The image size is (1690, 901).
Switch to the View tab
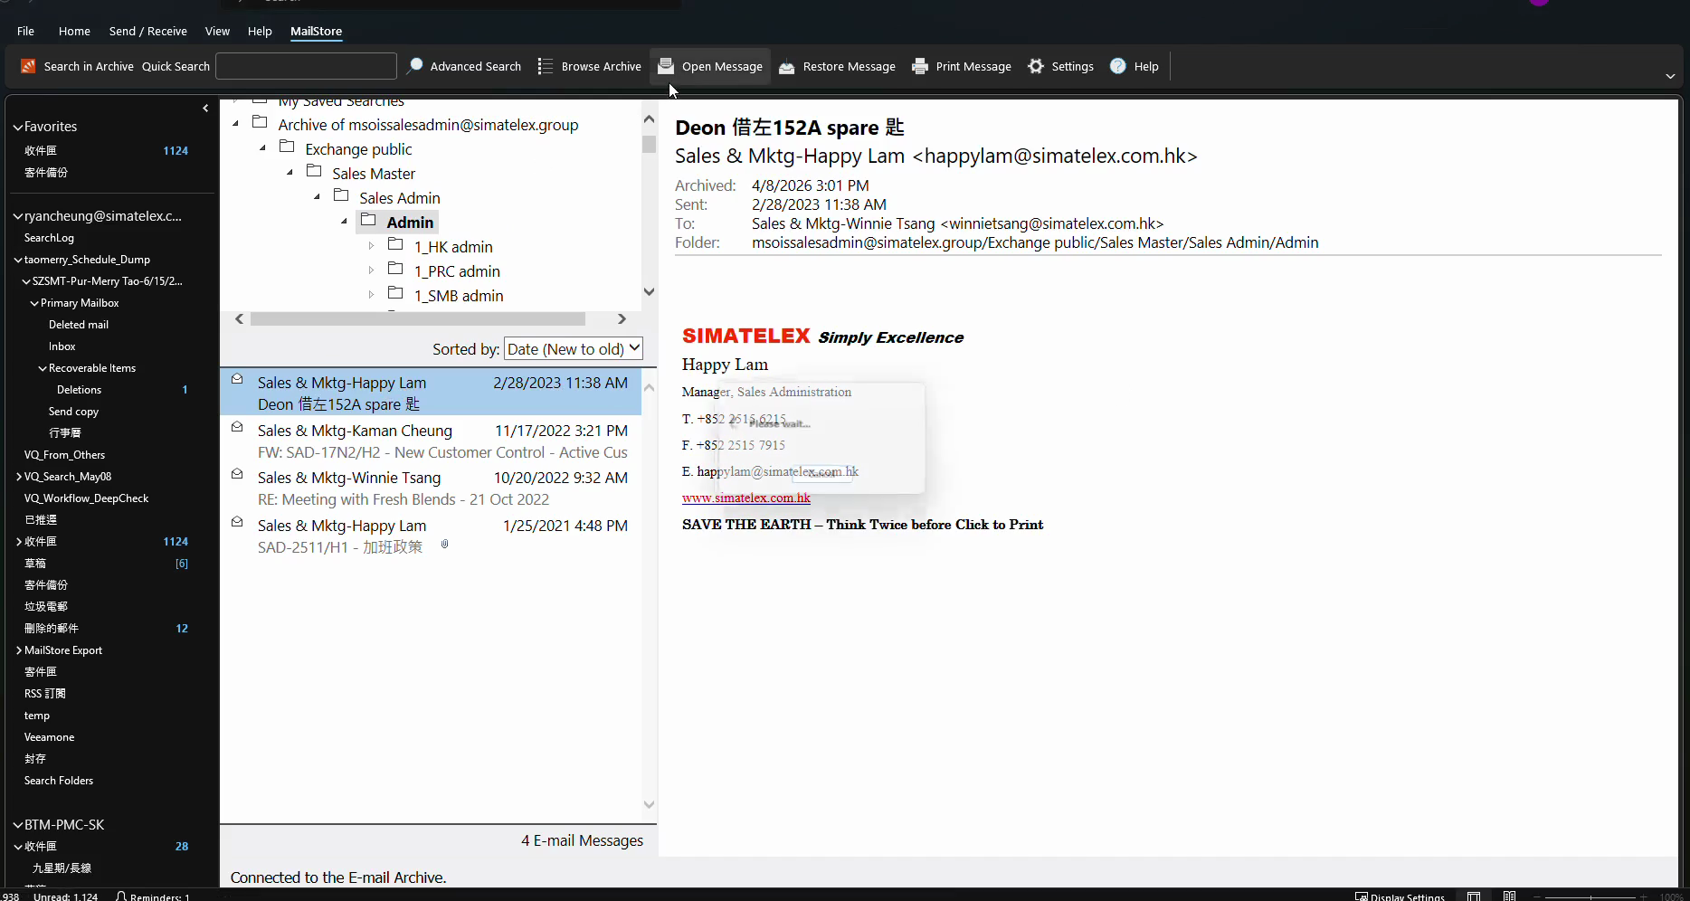217,31
